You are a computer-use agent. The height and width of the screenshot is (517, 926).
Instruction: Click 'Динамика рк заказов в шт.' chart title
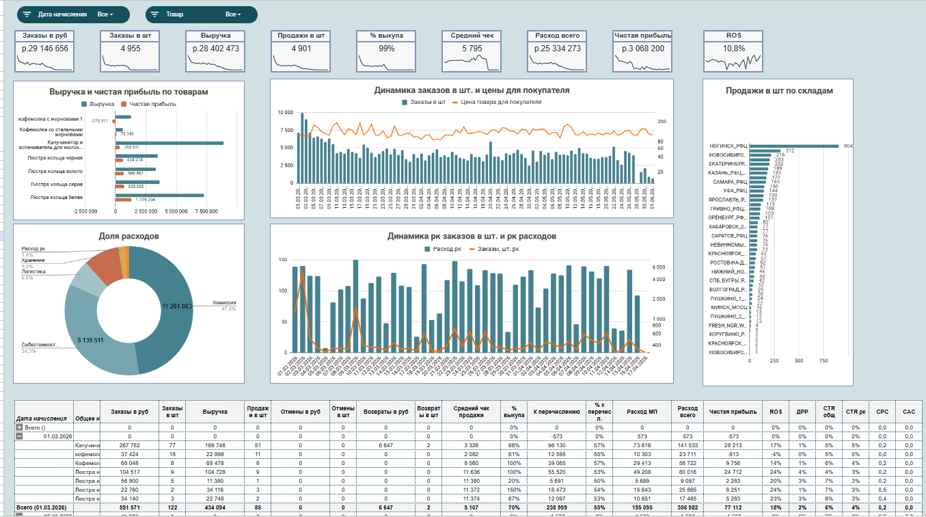(472, 236)
